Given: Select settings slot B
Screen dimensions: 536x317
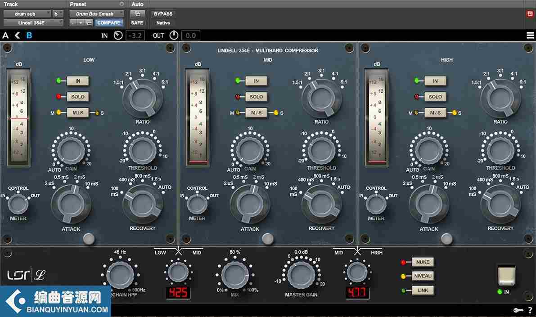Looking at the screenshot, I should (29, 35).
